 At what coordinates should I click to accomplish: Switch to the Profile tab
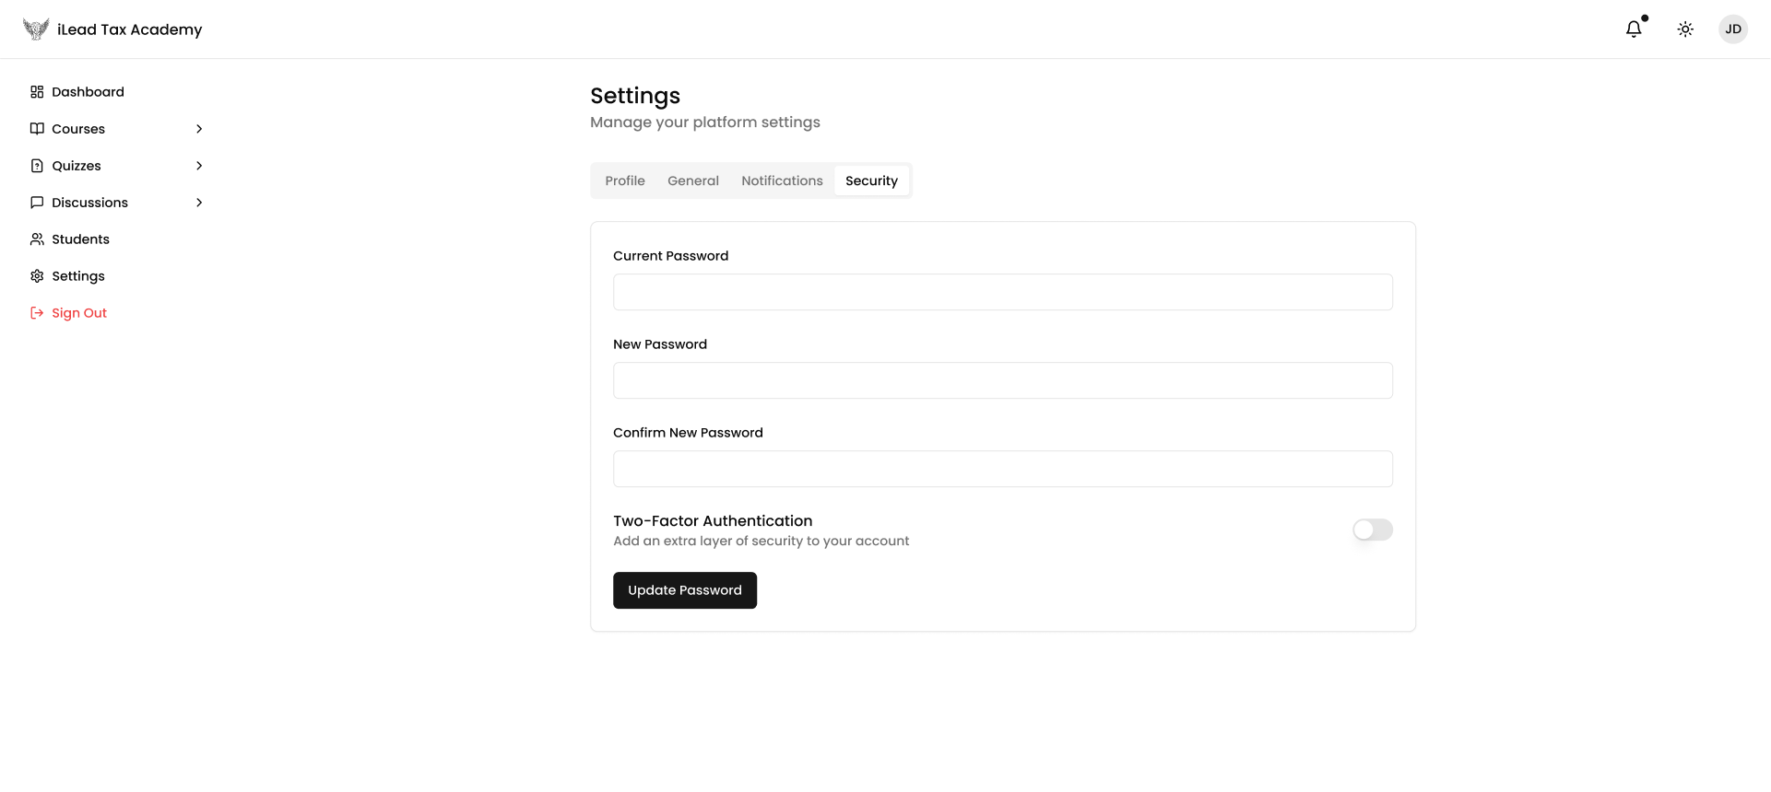point(625,181)
